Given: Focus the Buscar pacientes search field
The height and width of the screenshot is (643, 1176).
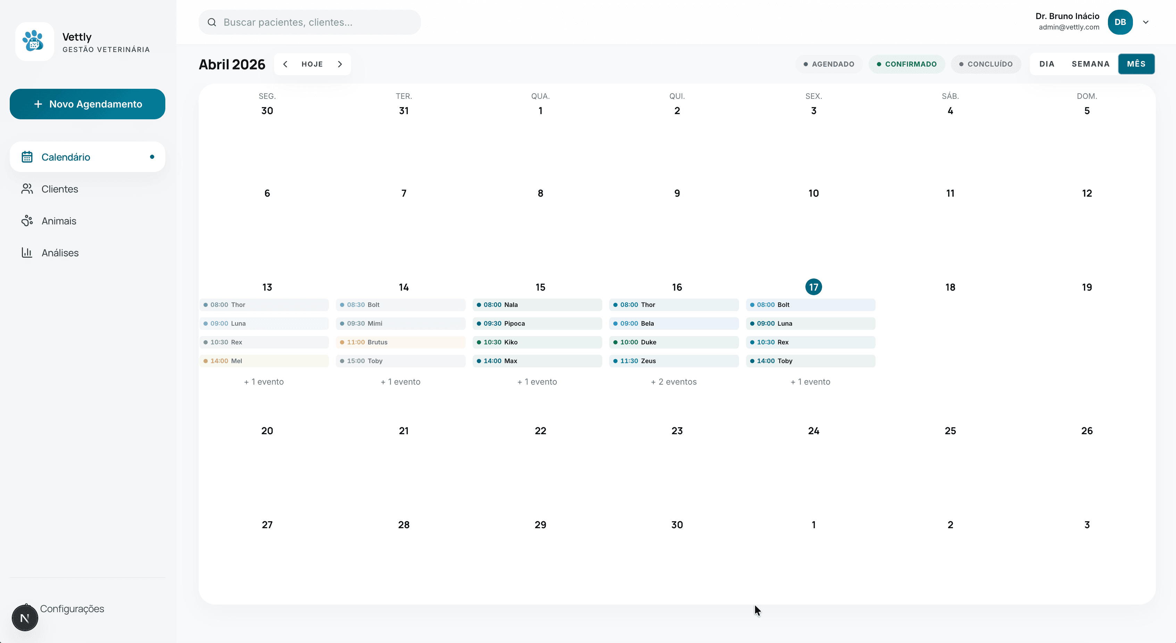Looking at the screenshot, I should pos(309,22).
